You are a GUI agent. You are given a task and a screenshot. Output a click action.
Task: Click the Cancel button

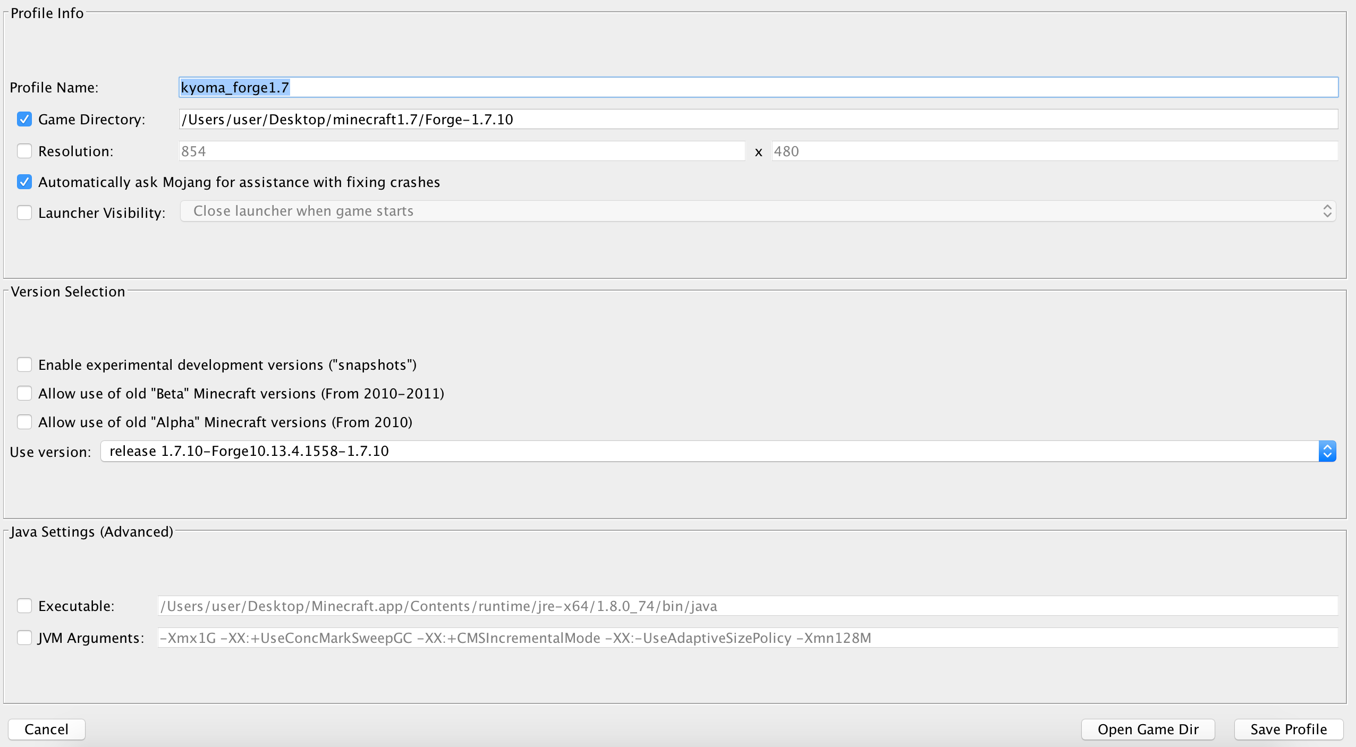47,729
